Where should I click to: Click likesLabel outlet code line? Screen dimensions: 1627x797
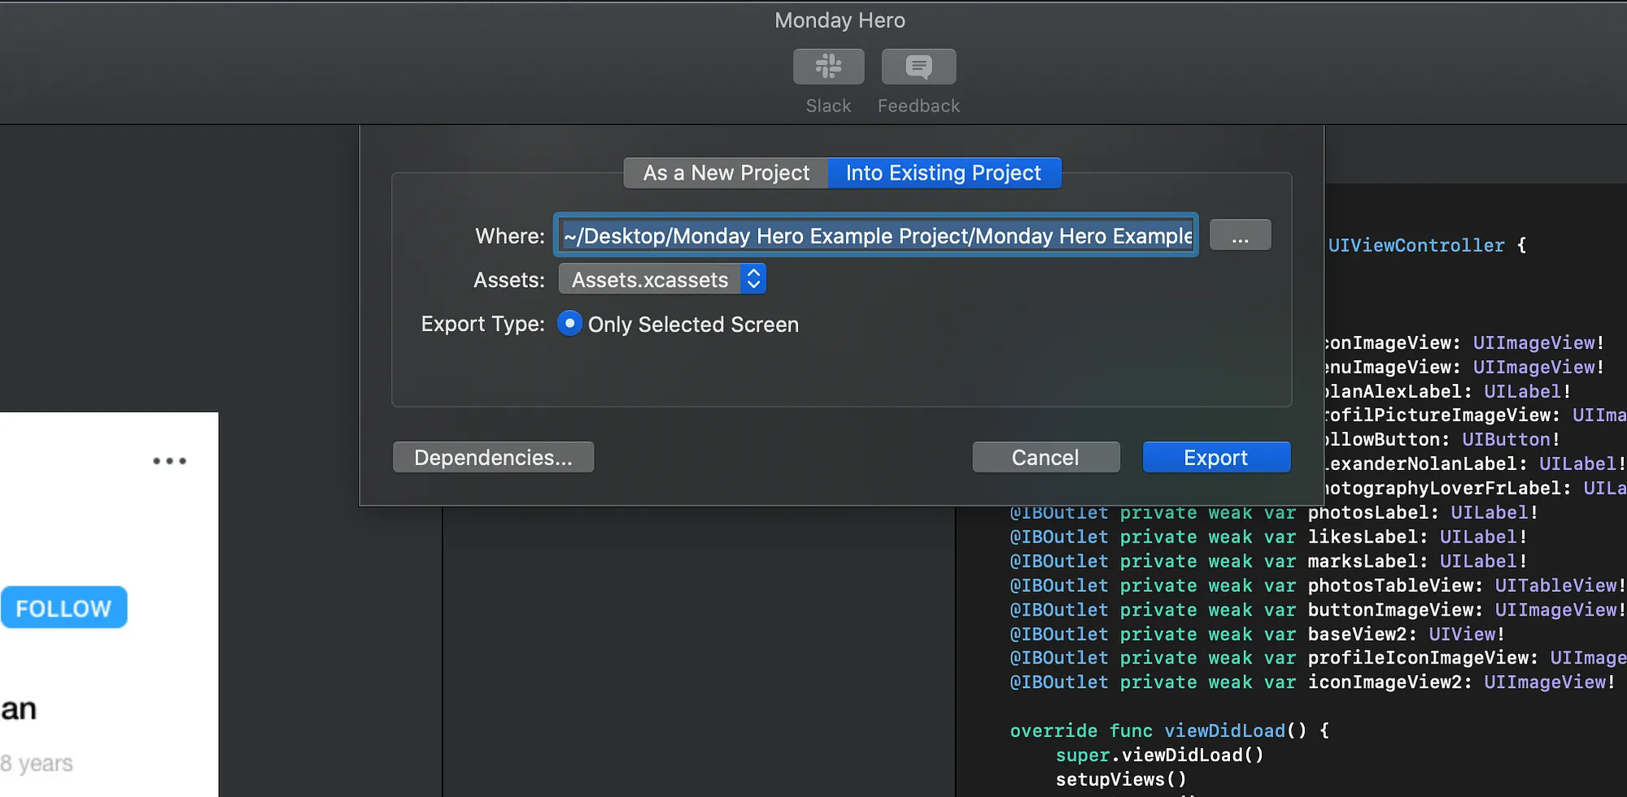coord(1268,537)
